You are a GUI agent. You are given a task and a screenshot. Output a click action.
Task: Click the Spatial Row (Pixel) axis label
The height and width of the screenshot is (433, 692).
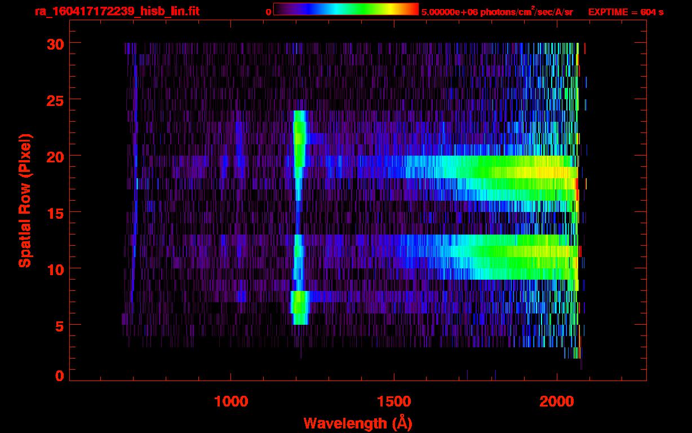tap(24, 200)
